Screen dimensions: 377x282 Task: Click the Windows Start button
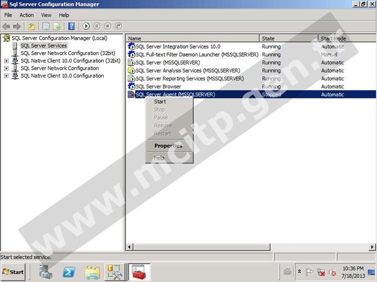click(x=13, y=272)
